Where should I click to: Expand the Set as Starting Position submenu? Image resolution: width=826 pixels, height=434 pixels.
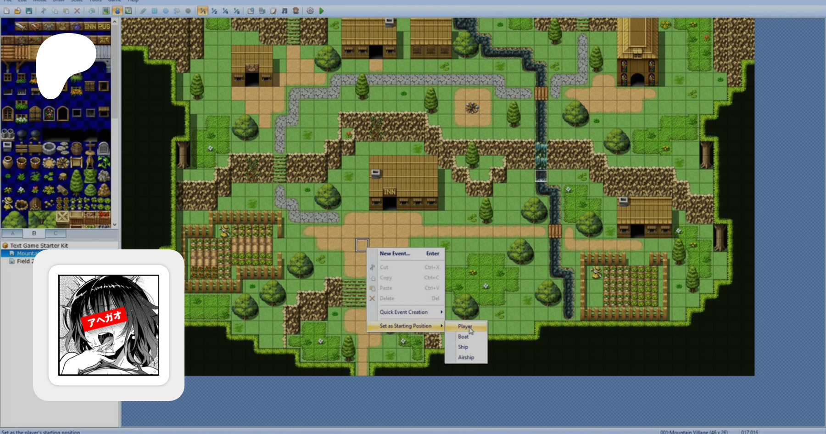(406, 326)
